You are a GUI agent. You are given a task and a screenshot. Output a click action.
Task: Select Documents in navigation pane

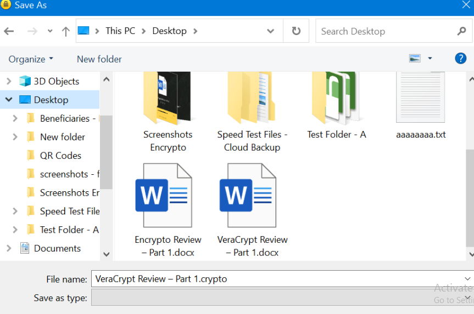coord(57,248)
